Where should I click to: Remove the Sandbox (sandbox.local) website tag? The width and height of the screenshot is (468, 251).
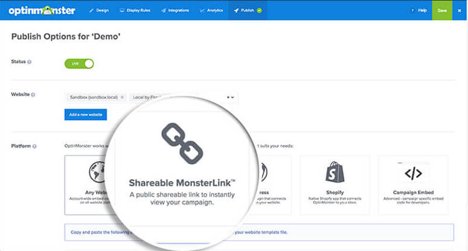point(122,97)
